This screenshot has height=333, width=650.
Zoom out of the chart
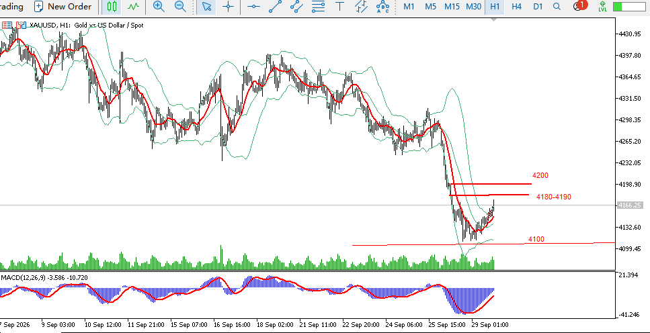click(180, 7)
